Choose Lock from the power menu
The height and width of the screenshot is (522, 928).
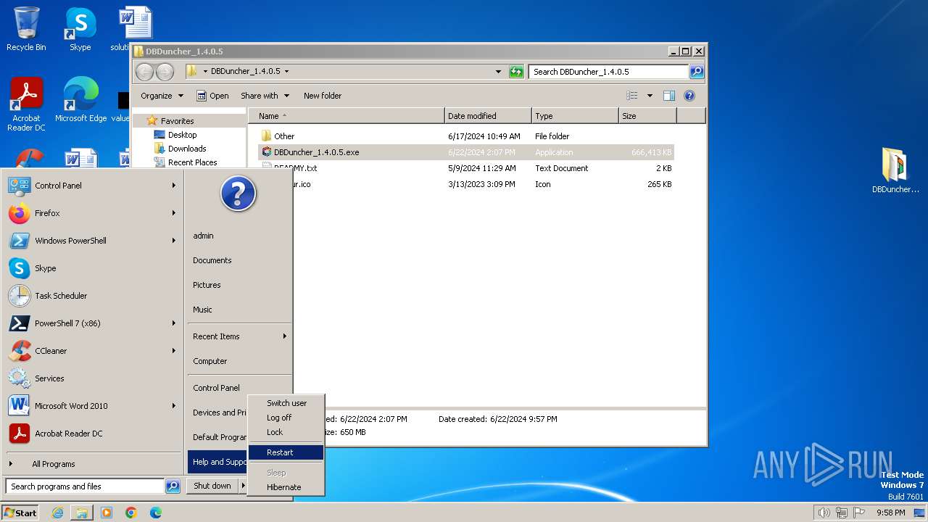pyautogui.click(x=286, y=432)
